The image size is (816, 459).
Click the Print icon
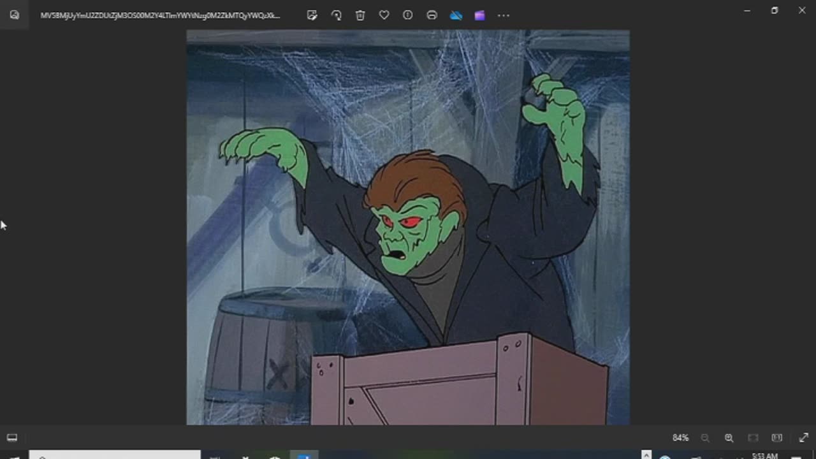pos(432,15)
